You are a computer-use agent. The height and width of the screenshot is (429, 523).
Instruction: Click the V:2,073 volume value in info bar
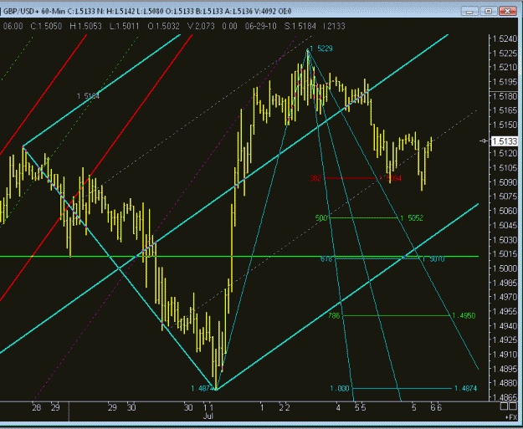[201, 26]
